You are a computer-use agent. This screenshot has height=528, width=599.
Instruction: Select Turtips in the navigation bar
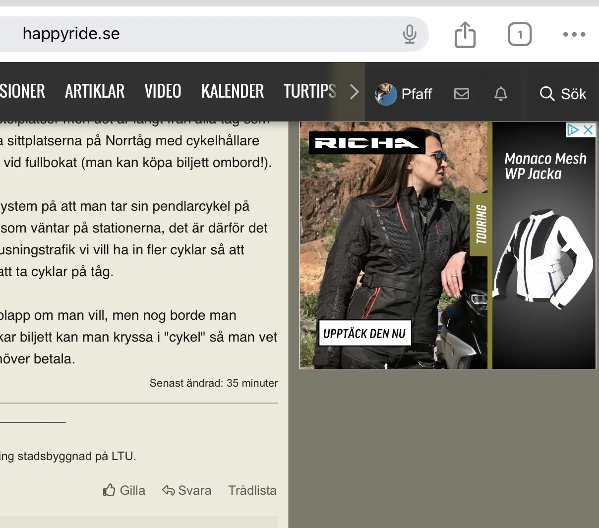pyautogui.click(x=309, y=91)
